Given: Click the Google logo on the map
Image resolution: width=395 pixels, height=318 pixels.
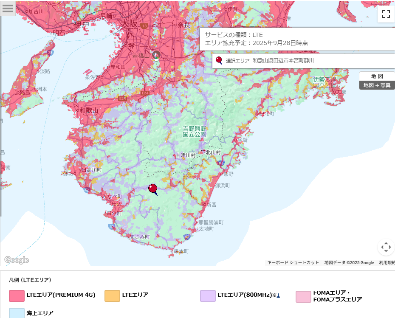Looking at the screenshot, I should (x=17, y=260).
